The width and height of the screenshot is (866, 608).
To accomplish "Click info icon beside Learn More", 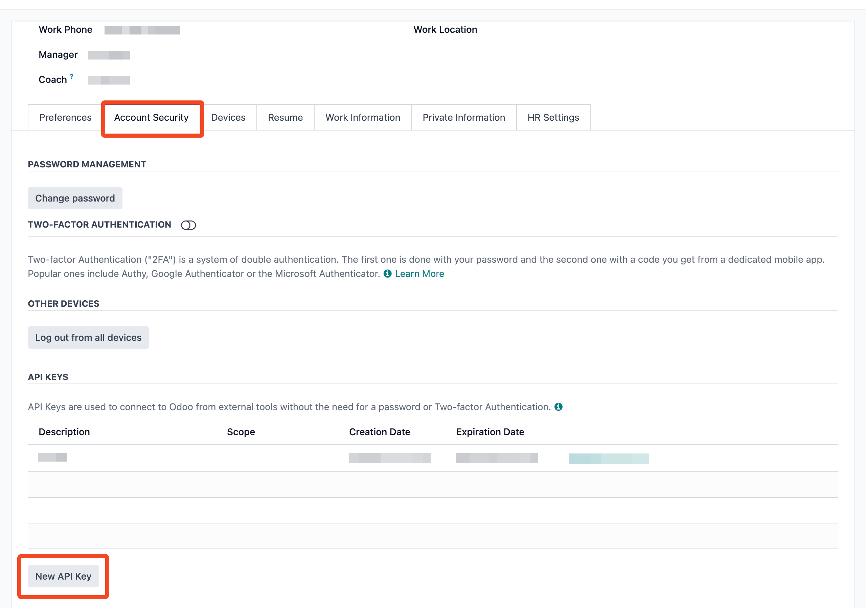I will 388,274.
